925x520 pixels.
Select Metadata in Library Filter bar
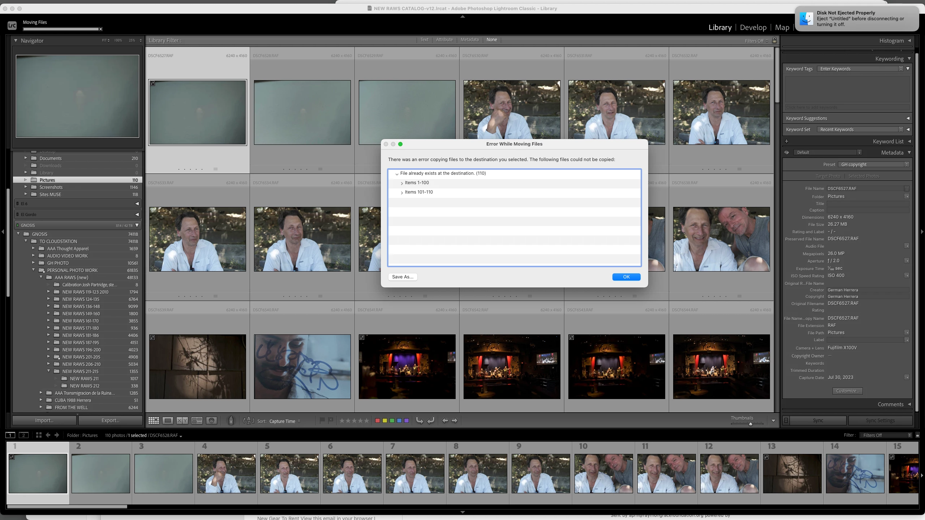469,40
